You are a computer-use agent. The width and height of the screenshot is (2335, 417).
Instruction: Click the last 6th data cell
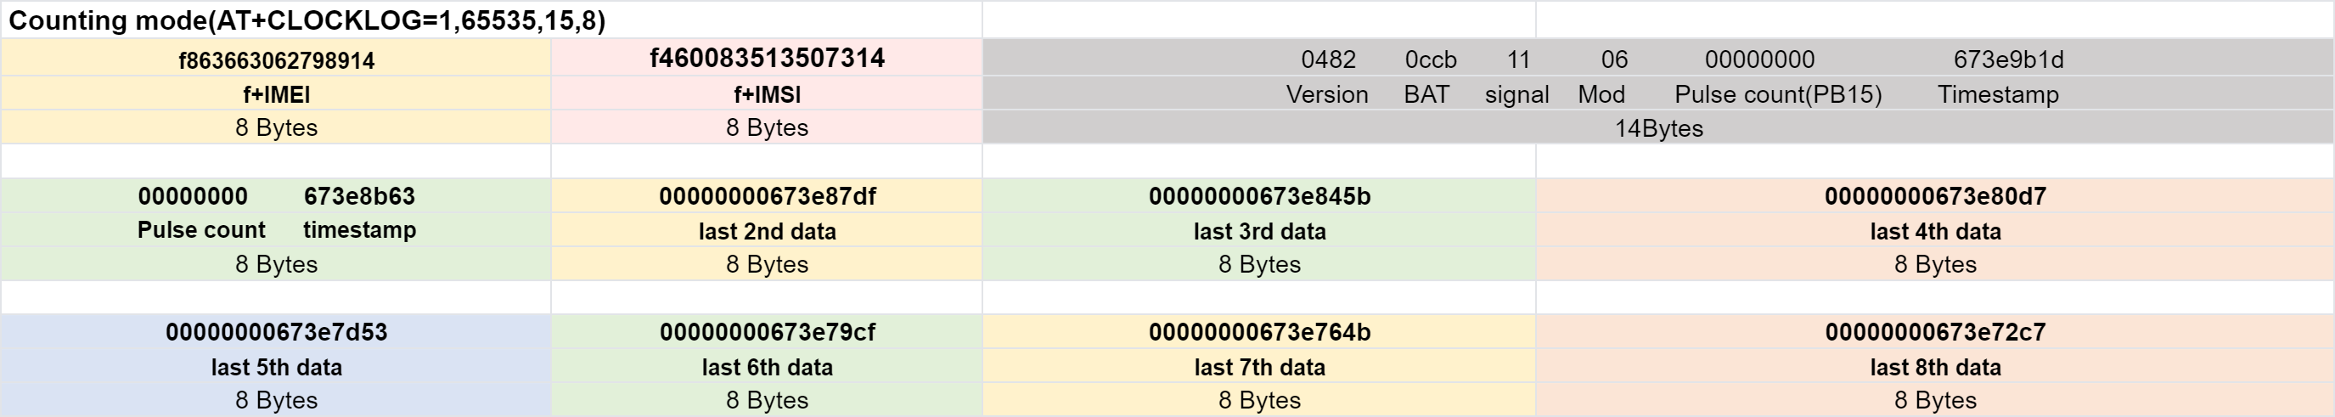(767, 366)
